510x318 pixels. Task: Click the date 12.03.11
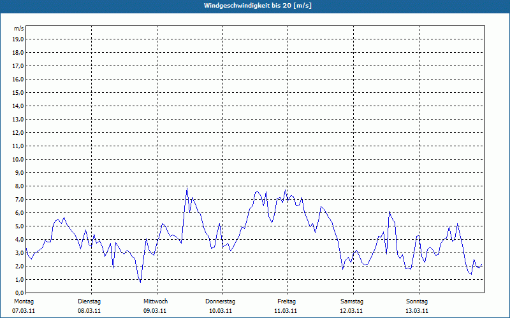tap(351, 311)
